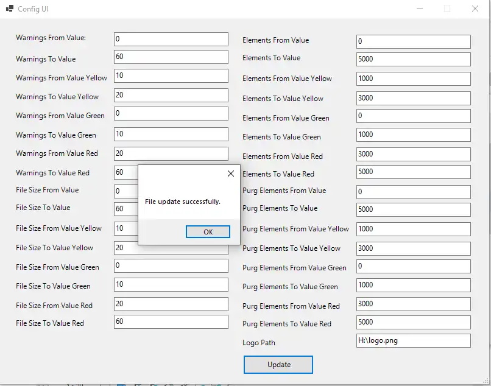Click the 'File Size To Value Red' label
The height and width of the screenshot is (386, 491).
50,323
